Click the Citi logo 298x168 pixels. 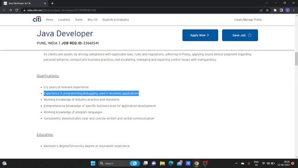click(x=37, y=19)
